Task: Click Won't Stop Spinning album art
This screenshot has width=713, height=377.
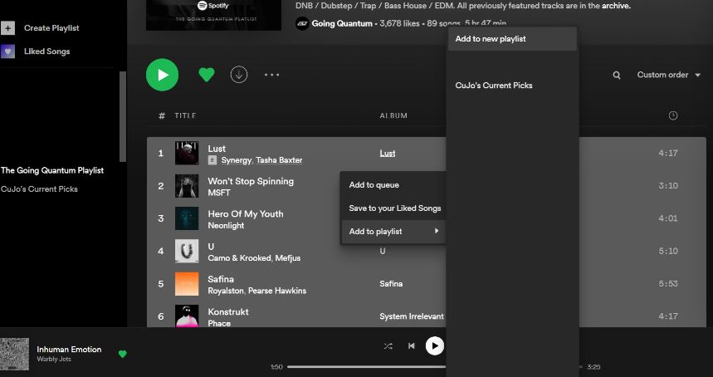Action: coord(187,185)
